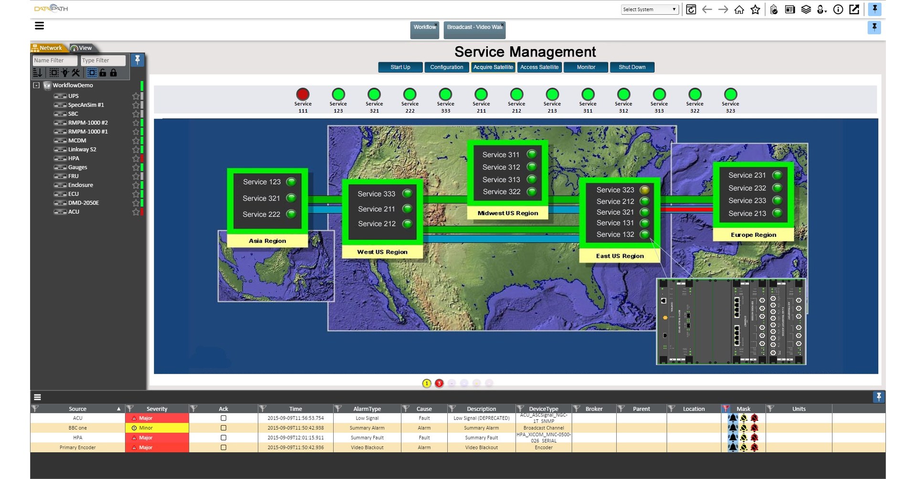The height and width of the screenshot is (479, 916).
Task: Open the favorites star icon
Action: (x=756, y=9)
